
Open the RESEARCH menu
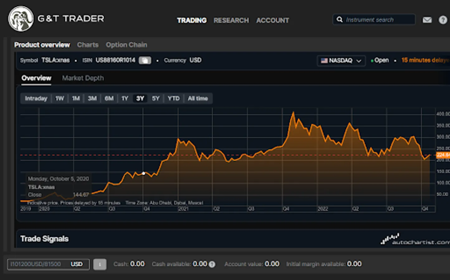point(231,21)
